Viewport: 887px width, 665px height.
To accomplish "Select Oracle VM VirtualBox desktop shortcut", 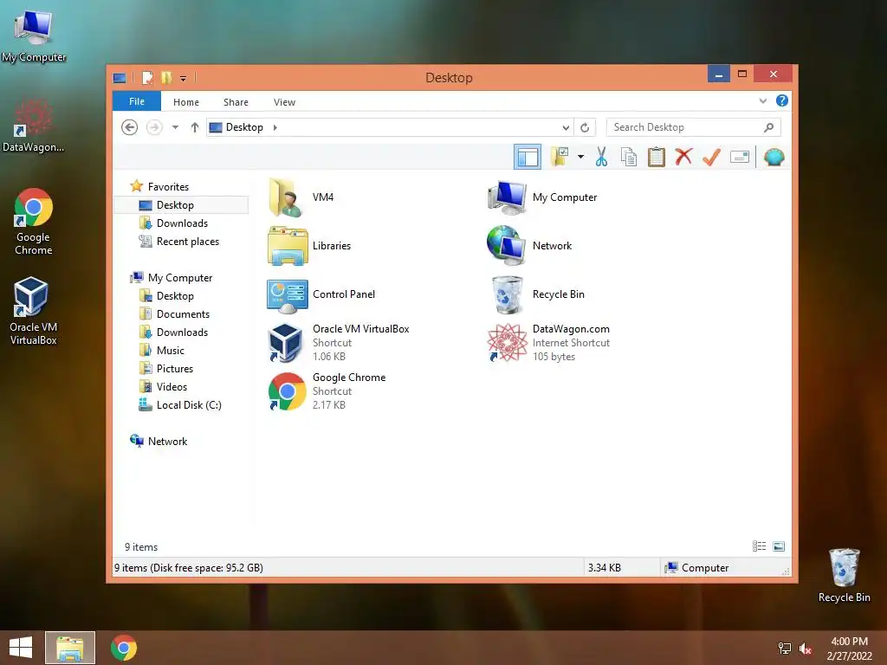I will (33, 311).
